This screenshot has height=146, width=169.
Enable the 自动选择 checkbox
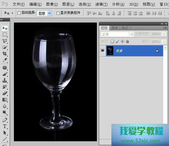tap(19, 13)
